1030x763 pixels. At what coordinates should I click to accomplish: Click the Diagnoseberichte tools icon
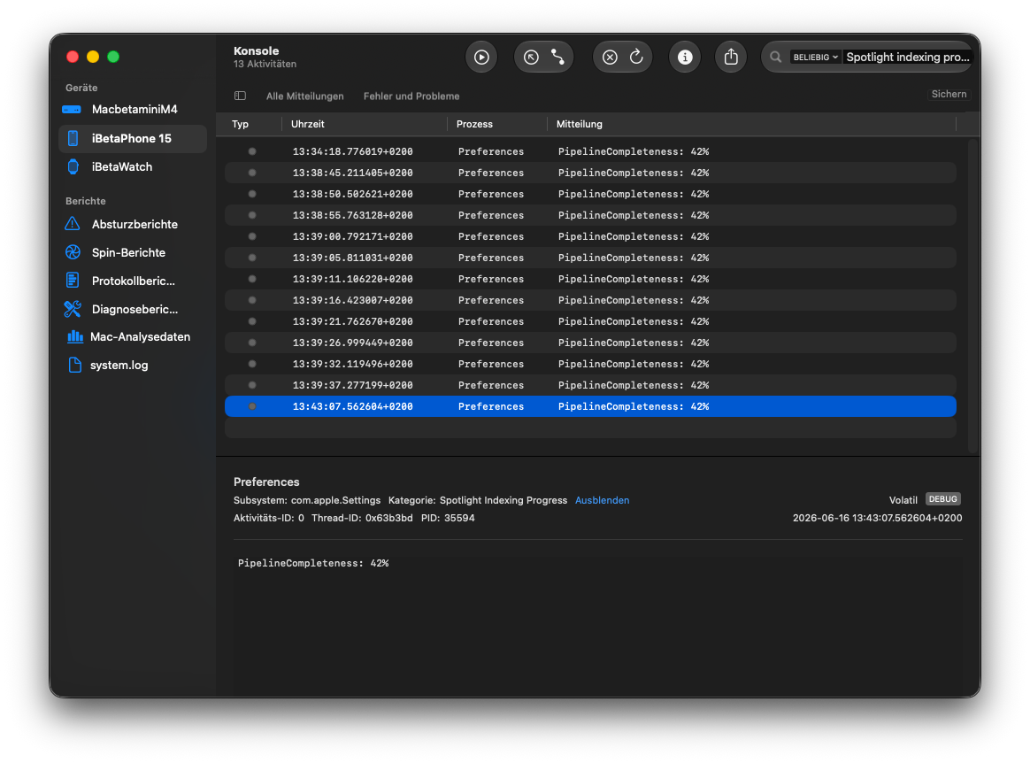(73, 309)
